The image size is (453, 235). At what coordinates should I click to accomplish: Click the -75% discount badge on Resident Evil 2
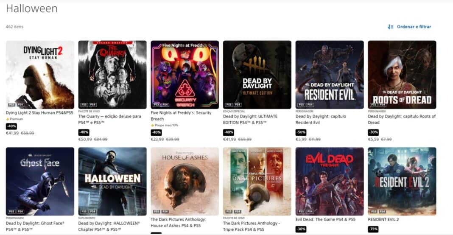pos(373,229)
